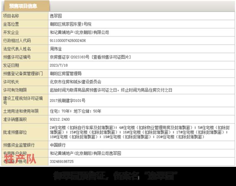The image size is (236, 186).
Task: Click the permit number 京房售证字(2023)83号
Action: (70, 57)
